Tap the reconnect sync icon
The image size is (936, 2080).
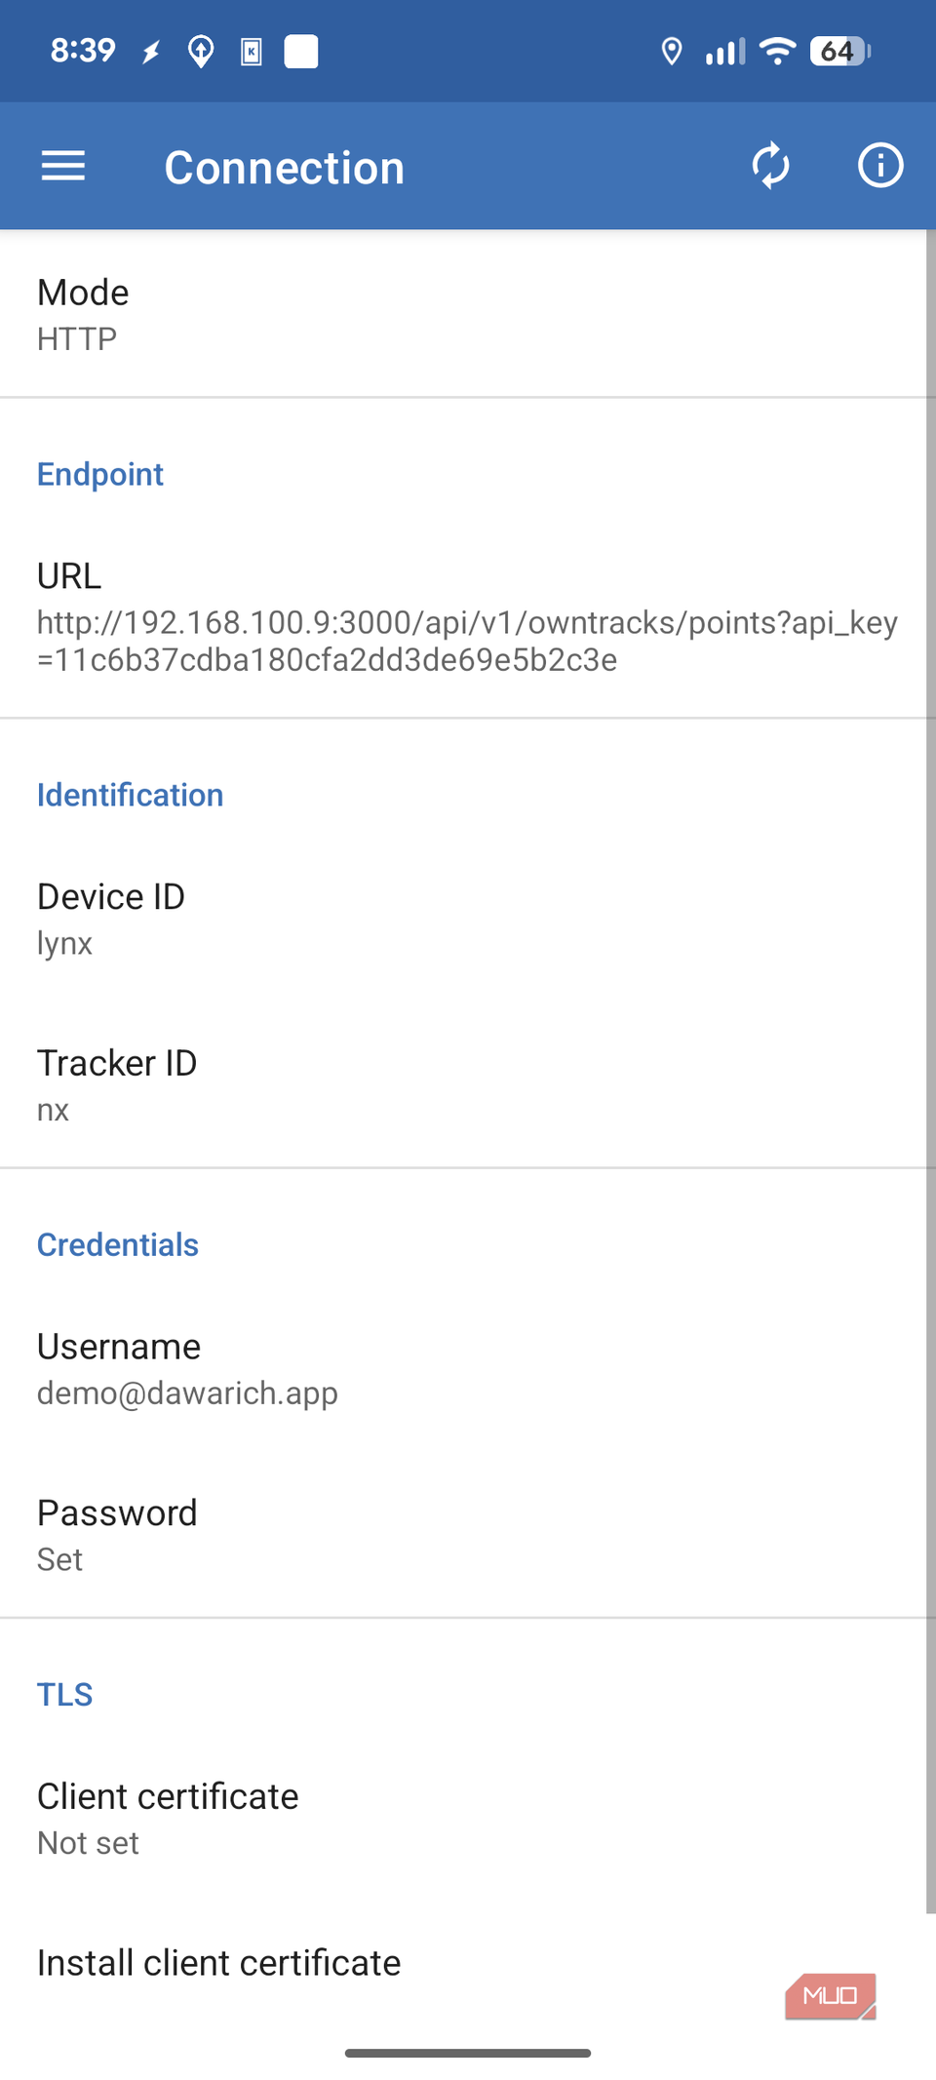770,166
